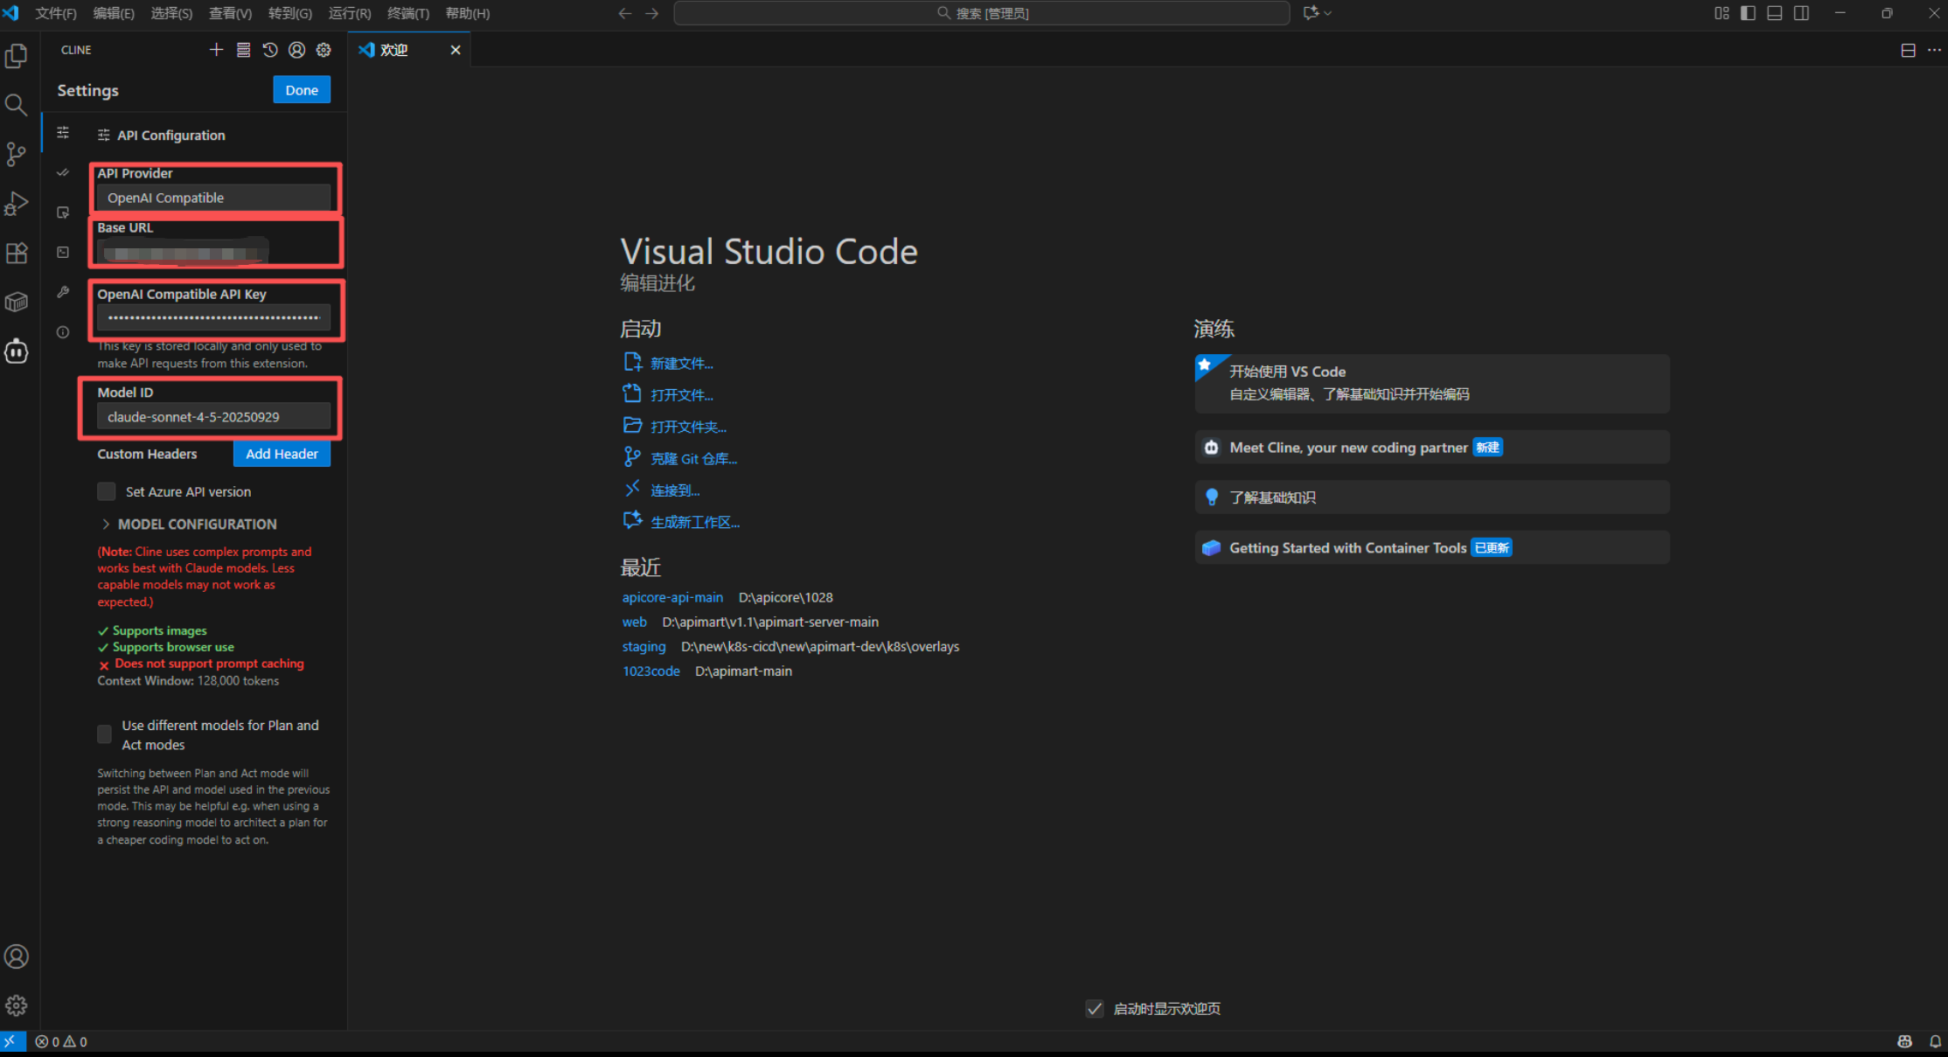Open Getting Started with Container Tools walkthrough
The width and height of the screenshot is (1948, 1057).
pos(1432,548)
